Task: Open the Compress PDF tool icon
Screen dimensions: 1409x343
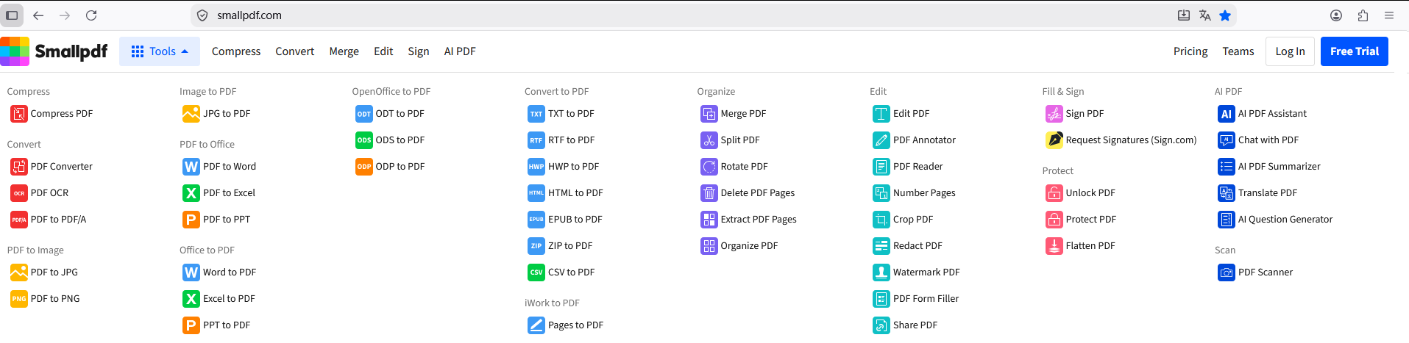Action: click(18, 114)
